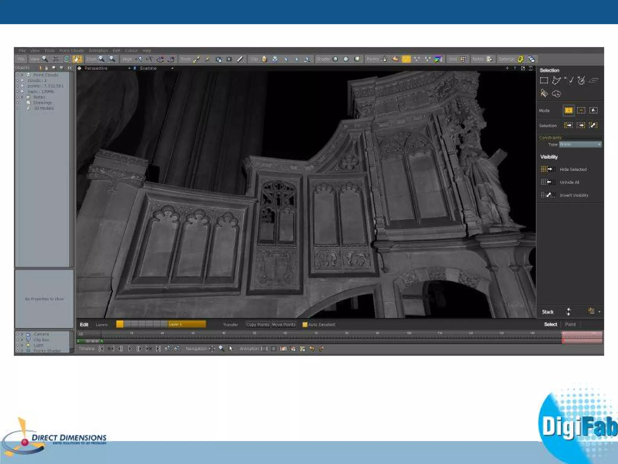Click the timeline Play button
This screenshot has height=464, width=618.
(x=130, y=349)
